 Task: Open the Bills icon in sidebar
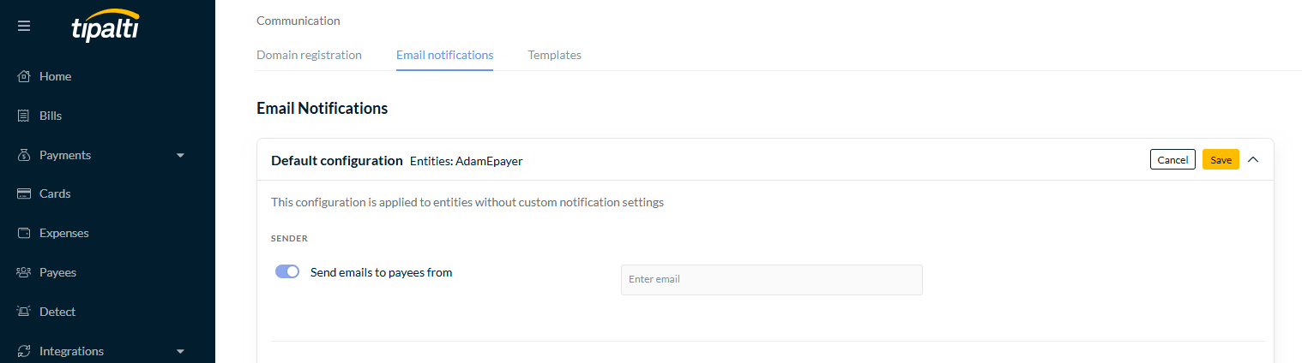(x=24, y=116)
